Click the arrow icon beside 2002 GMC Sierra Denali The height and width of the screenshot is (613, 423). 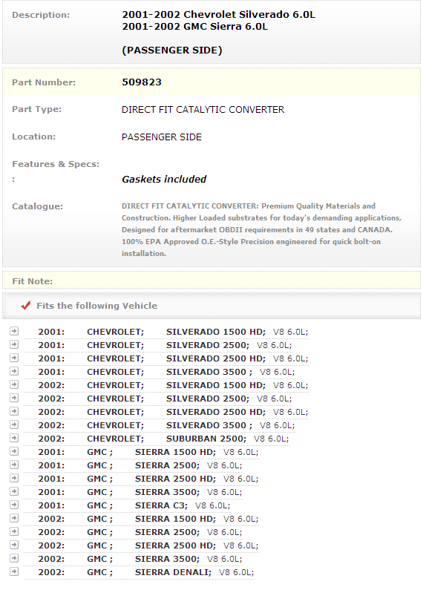click(x=14, y=571)
